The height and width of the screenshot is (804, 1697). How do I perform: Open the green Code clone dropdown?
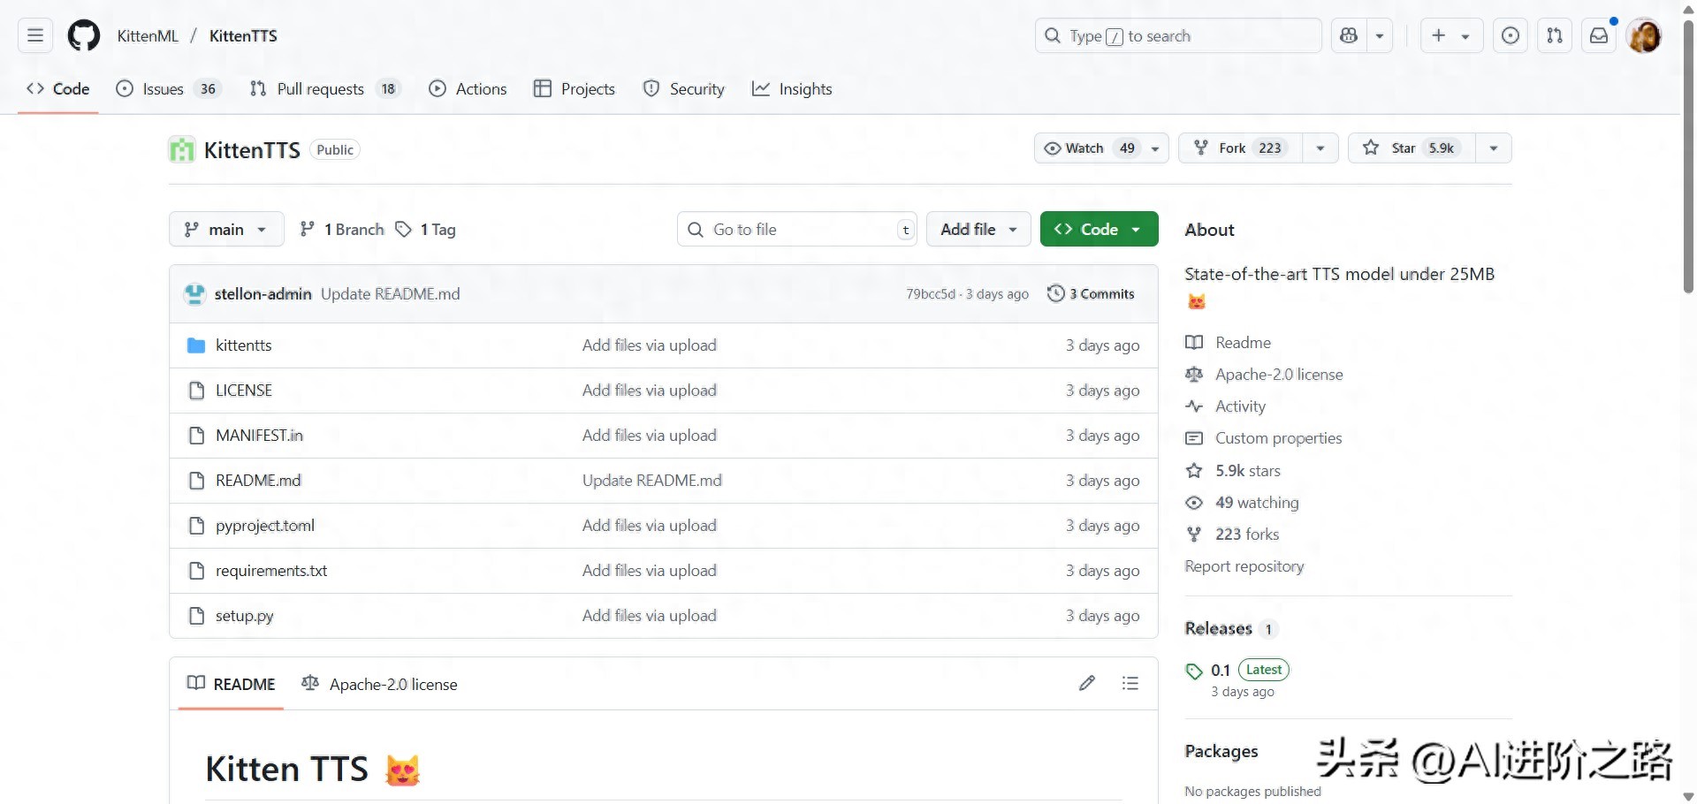point(1099,230)
